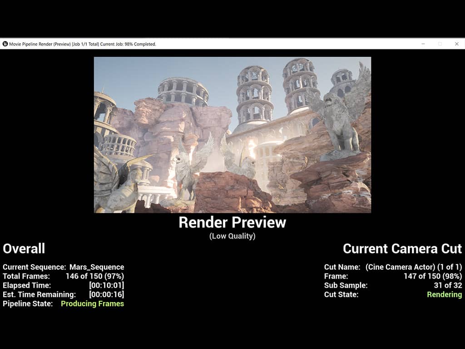Click the elapsed time '[00:10:01]'
This screenshot has width=465, height=349.
107,285
